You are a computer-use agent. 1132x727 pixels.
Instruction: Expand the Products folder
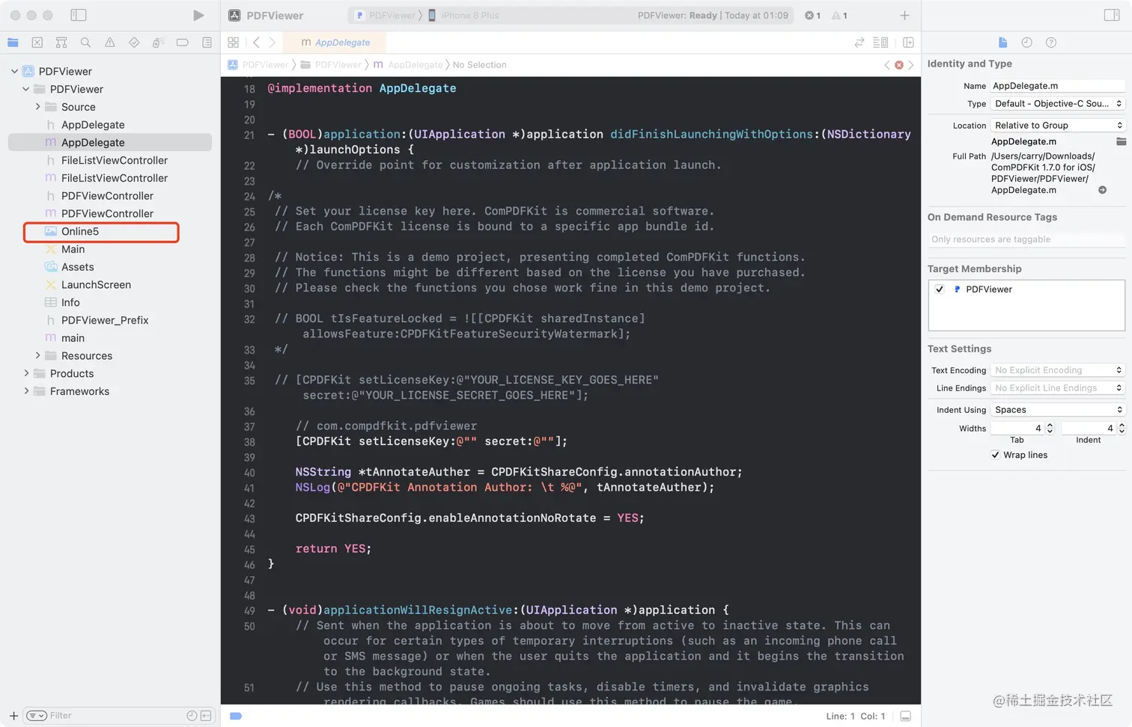pos(26,374)
